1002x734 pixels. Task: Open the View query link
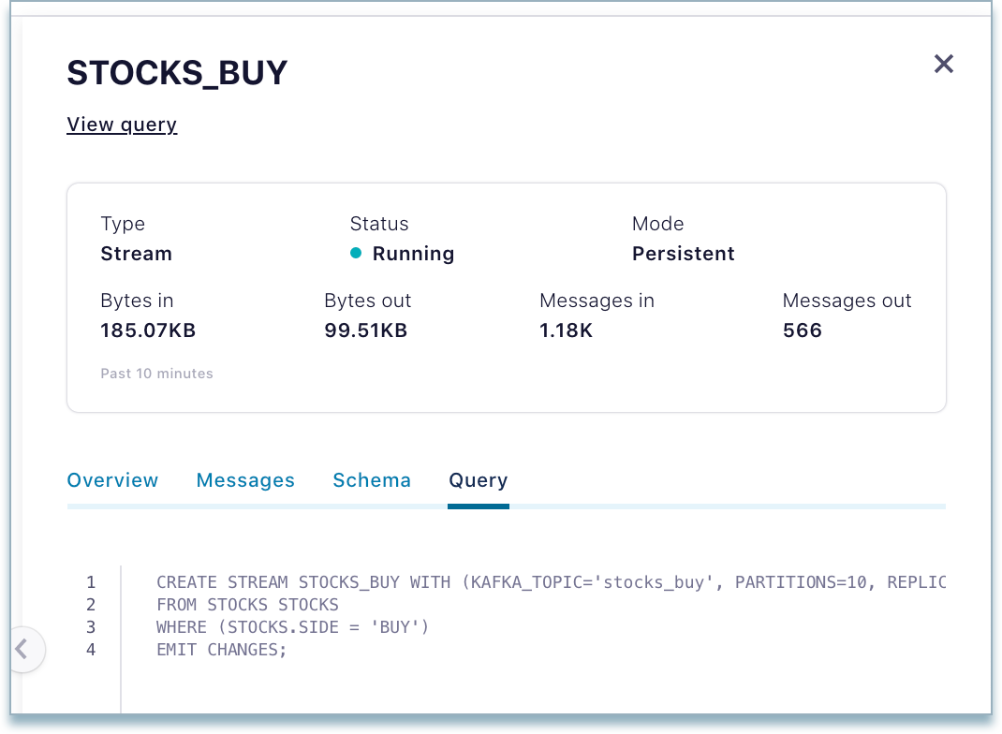pyautogui.click(x=121, y=125)
